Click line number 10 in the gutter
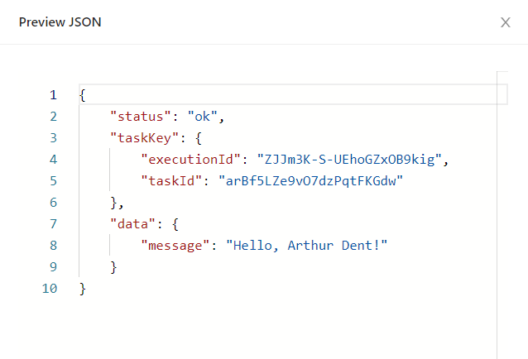Image resolution: width=528 pixels, height=359 pixels. tap(50, 289)
